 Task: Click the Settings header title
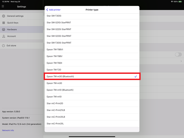[22, 7]
